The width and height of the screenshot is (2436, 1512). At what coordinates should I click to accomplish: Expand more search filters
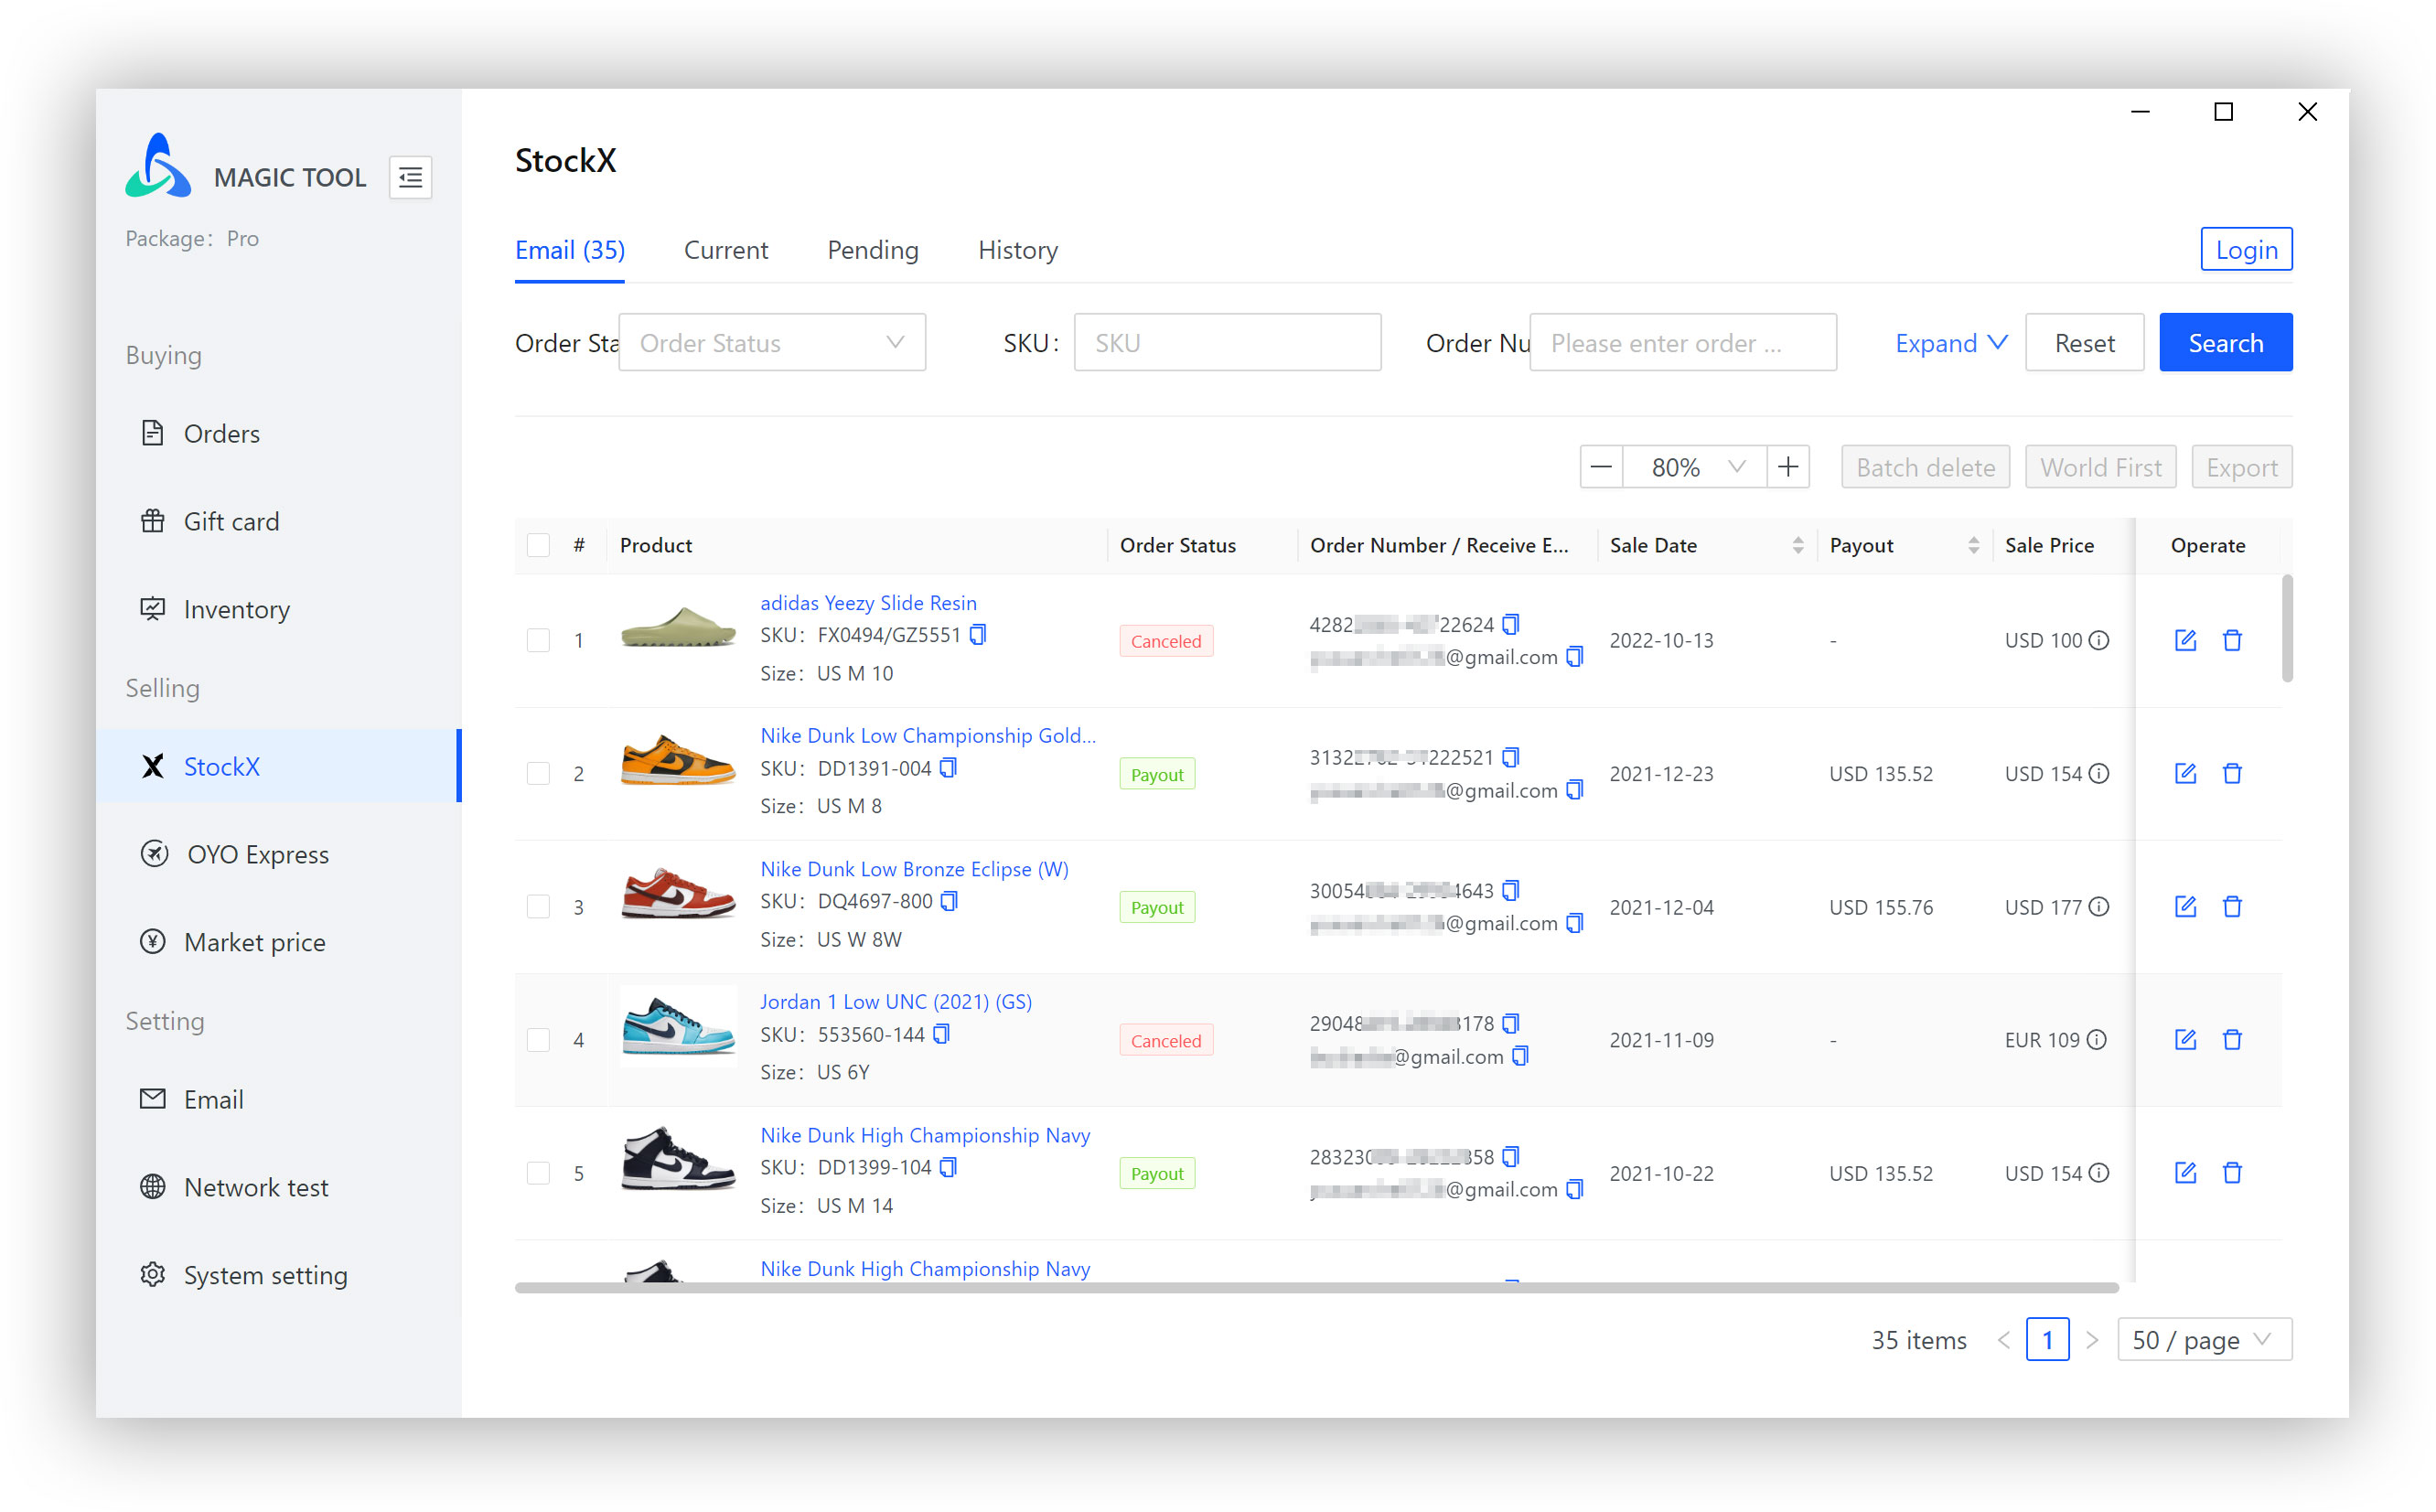pyautogui.click(x=1950, y=343)
